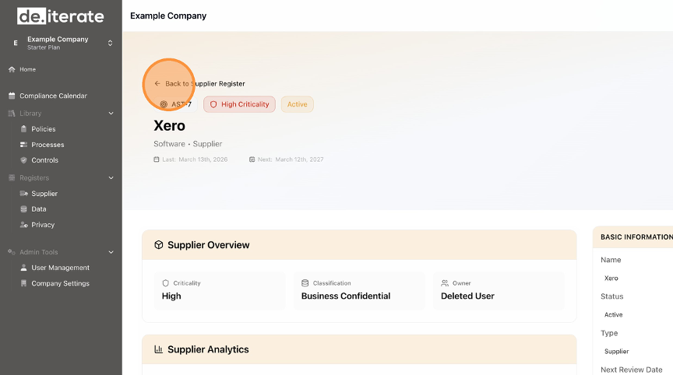Click the Owner card showing Deleted User

pyautogui.click(x=499, y=290)
